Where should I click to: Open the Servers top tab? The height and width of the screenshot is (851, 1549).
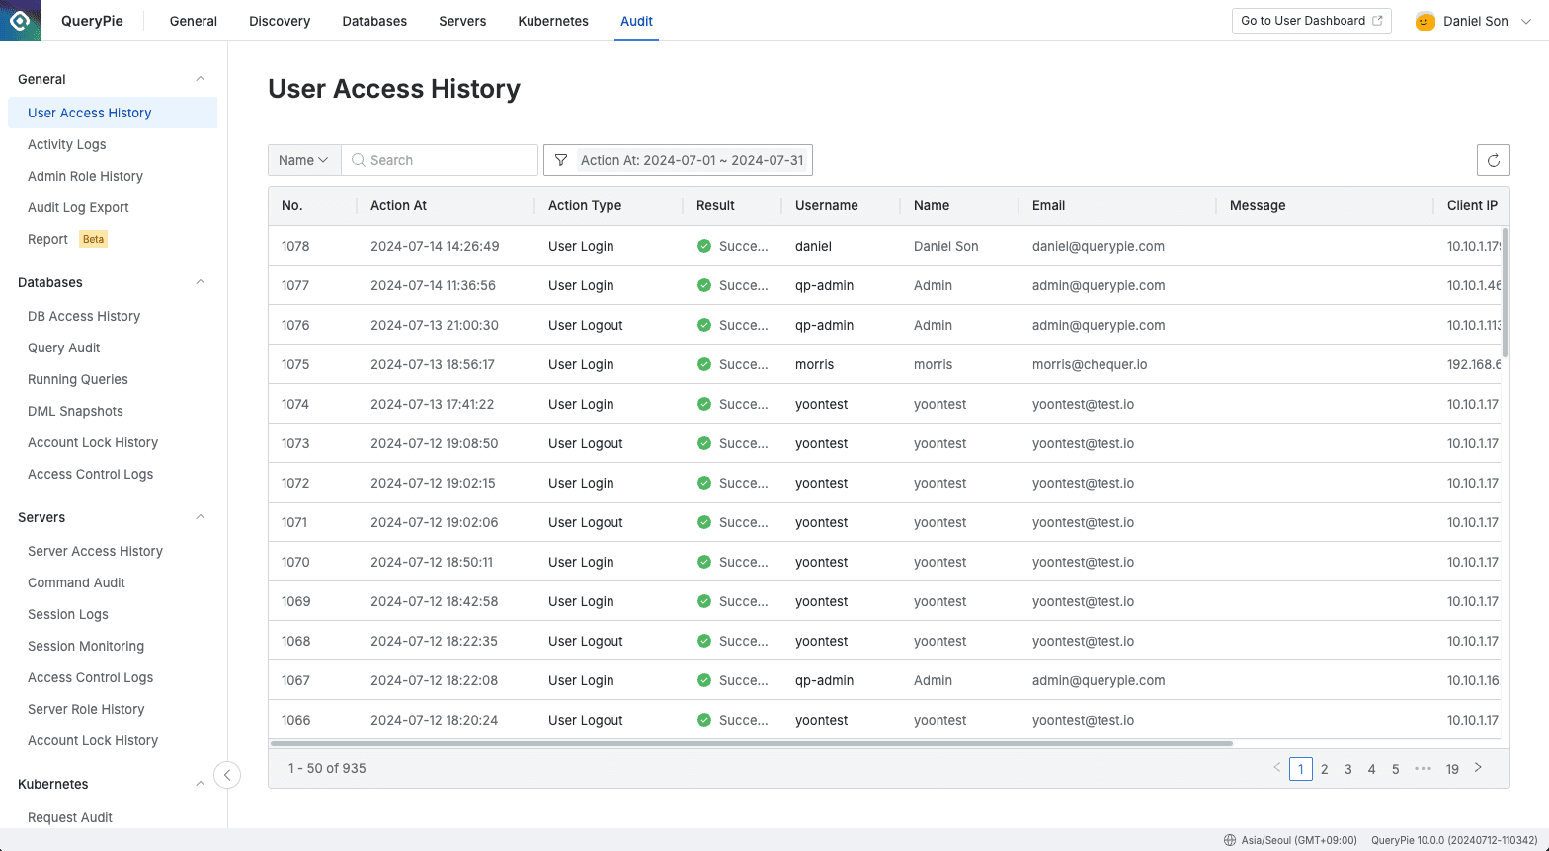point(462,21)
